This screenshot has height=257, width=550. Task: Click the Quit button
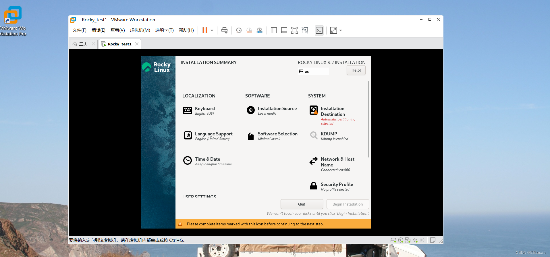click(302, 204)
